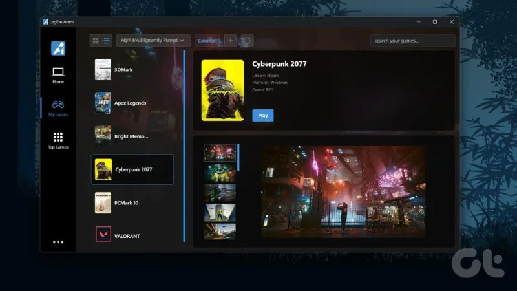Focus the search your games field

click(412, 41)
